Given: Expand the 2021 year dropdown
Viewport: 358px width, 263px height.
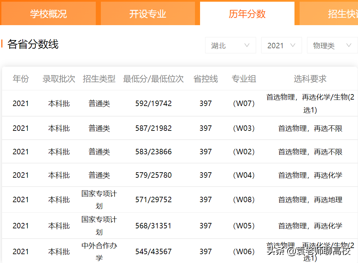Looking at the screenshot, I should (281, 45).
